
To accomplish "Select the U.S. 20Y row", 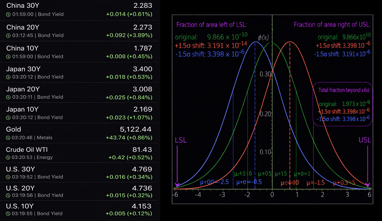I will (x=79, y=191).
